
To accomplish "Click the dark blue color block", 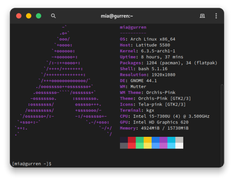I will pos(156,140).
